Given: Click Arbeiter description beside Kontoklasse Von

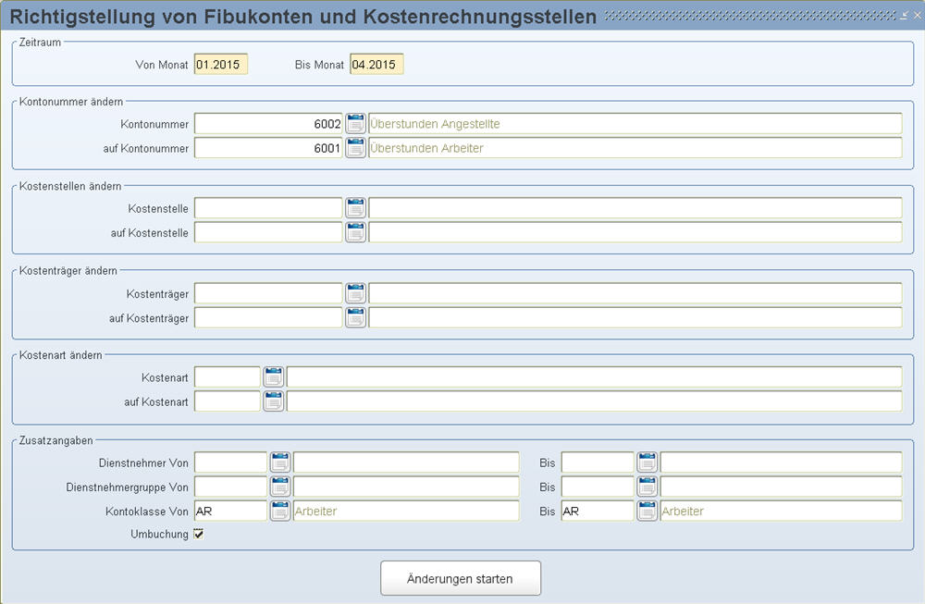Looking at the screenshot, I should [315, 512].
